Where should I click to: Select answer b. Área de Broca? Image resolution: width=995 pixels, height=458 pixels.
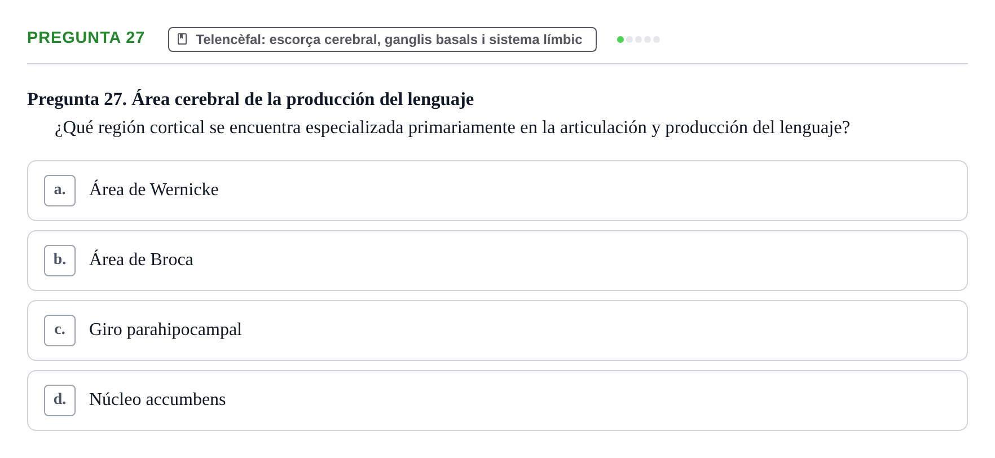click(x=497, y=261)
